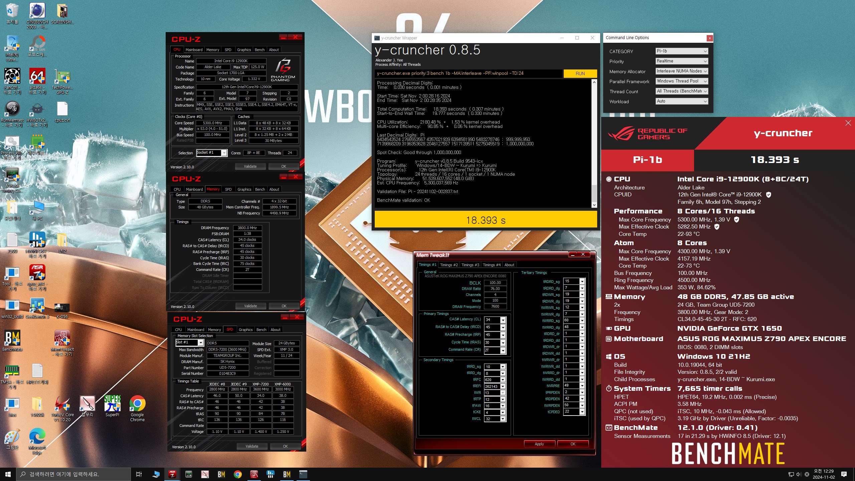Close the BenchMate result overlay
855x481 pixels.
(848, 123)
